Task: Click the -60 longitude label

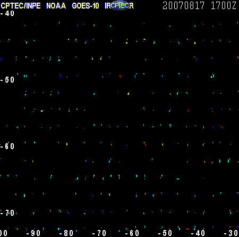Action: pyautogui.click(x=132, y=233)
